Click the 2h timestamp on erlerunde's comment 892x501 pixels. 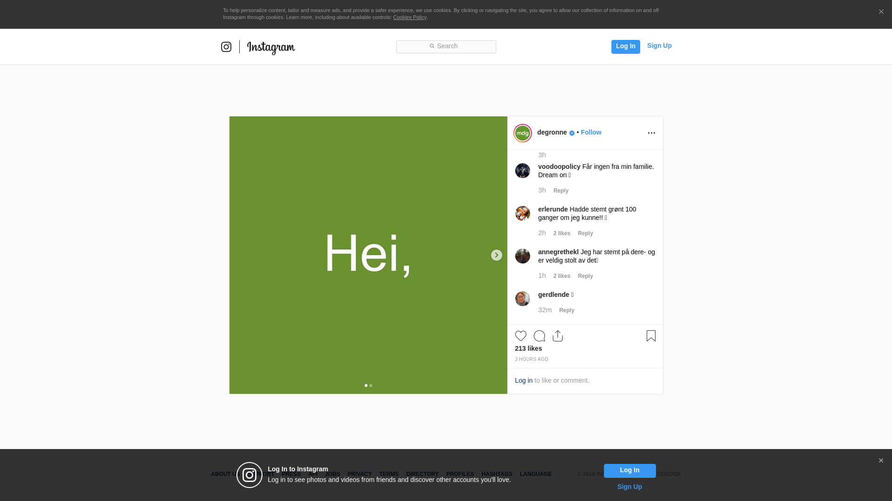pos(542,233)
